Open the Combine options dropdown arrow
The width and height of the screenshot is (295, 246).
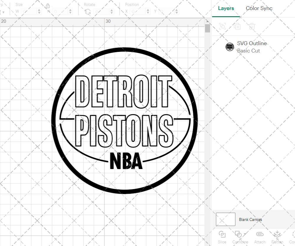coord(245,234)
